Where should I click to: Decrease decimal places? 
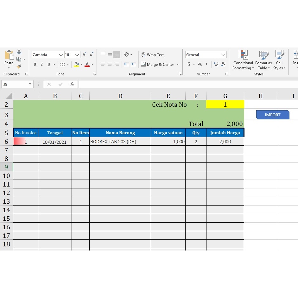click(223, 64)
